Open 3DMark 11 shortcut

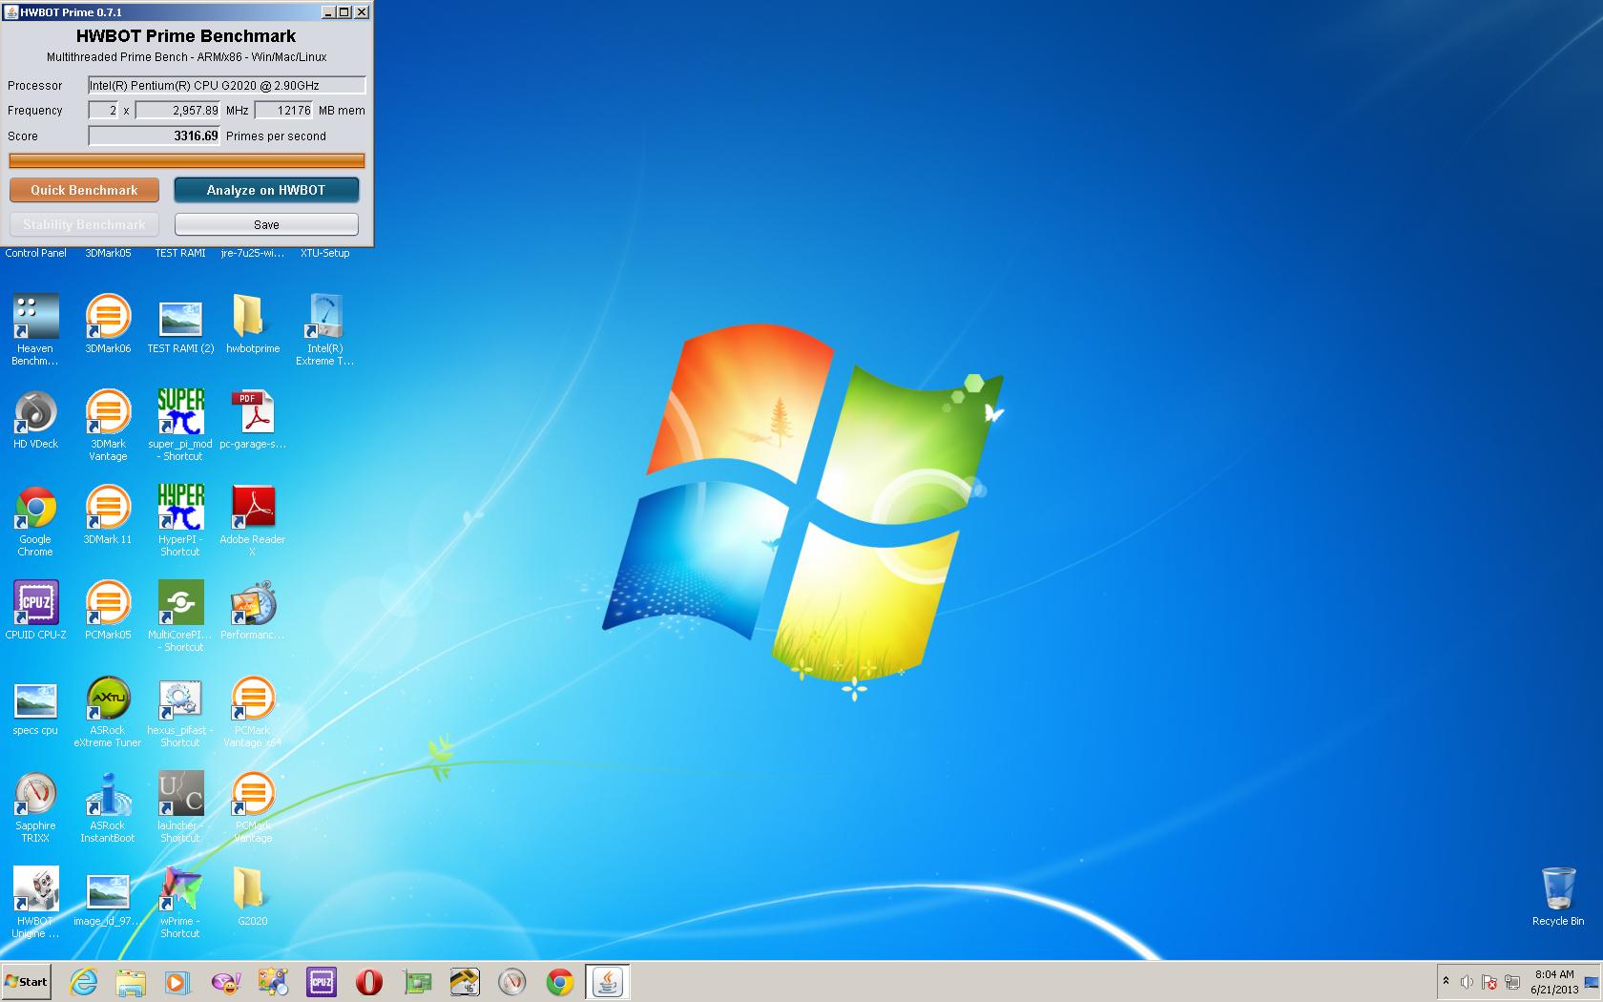(x=108, y=514)
